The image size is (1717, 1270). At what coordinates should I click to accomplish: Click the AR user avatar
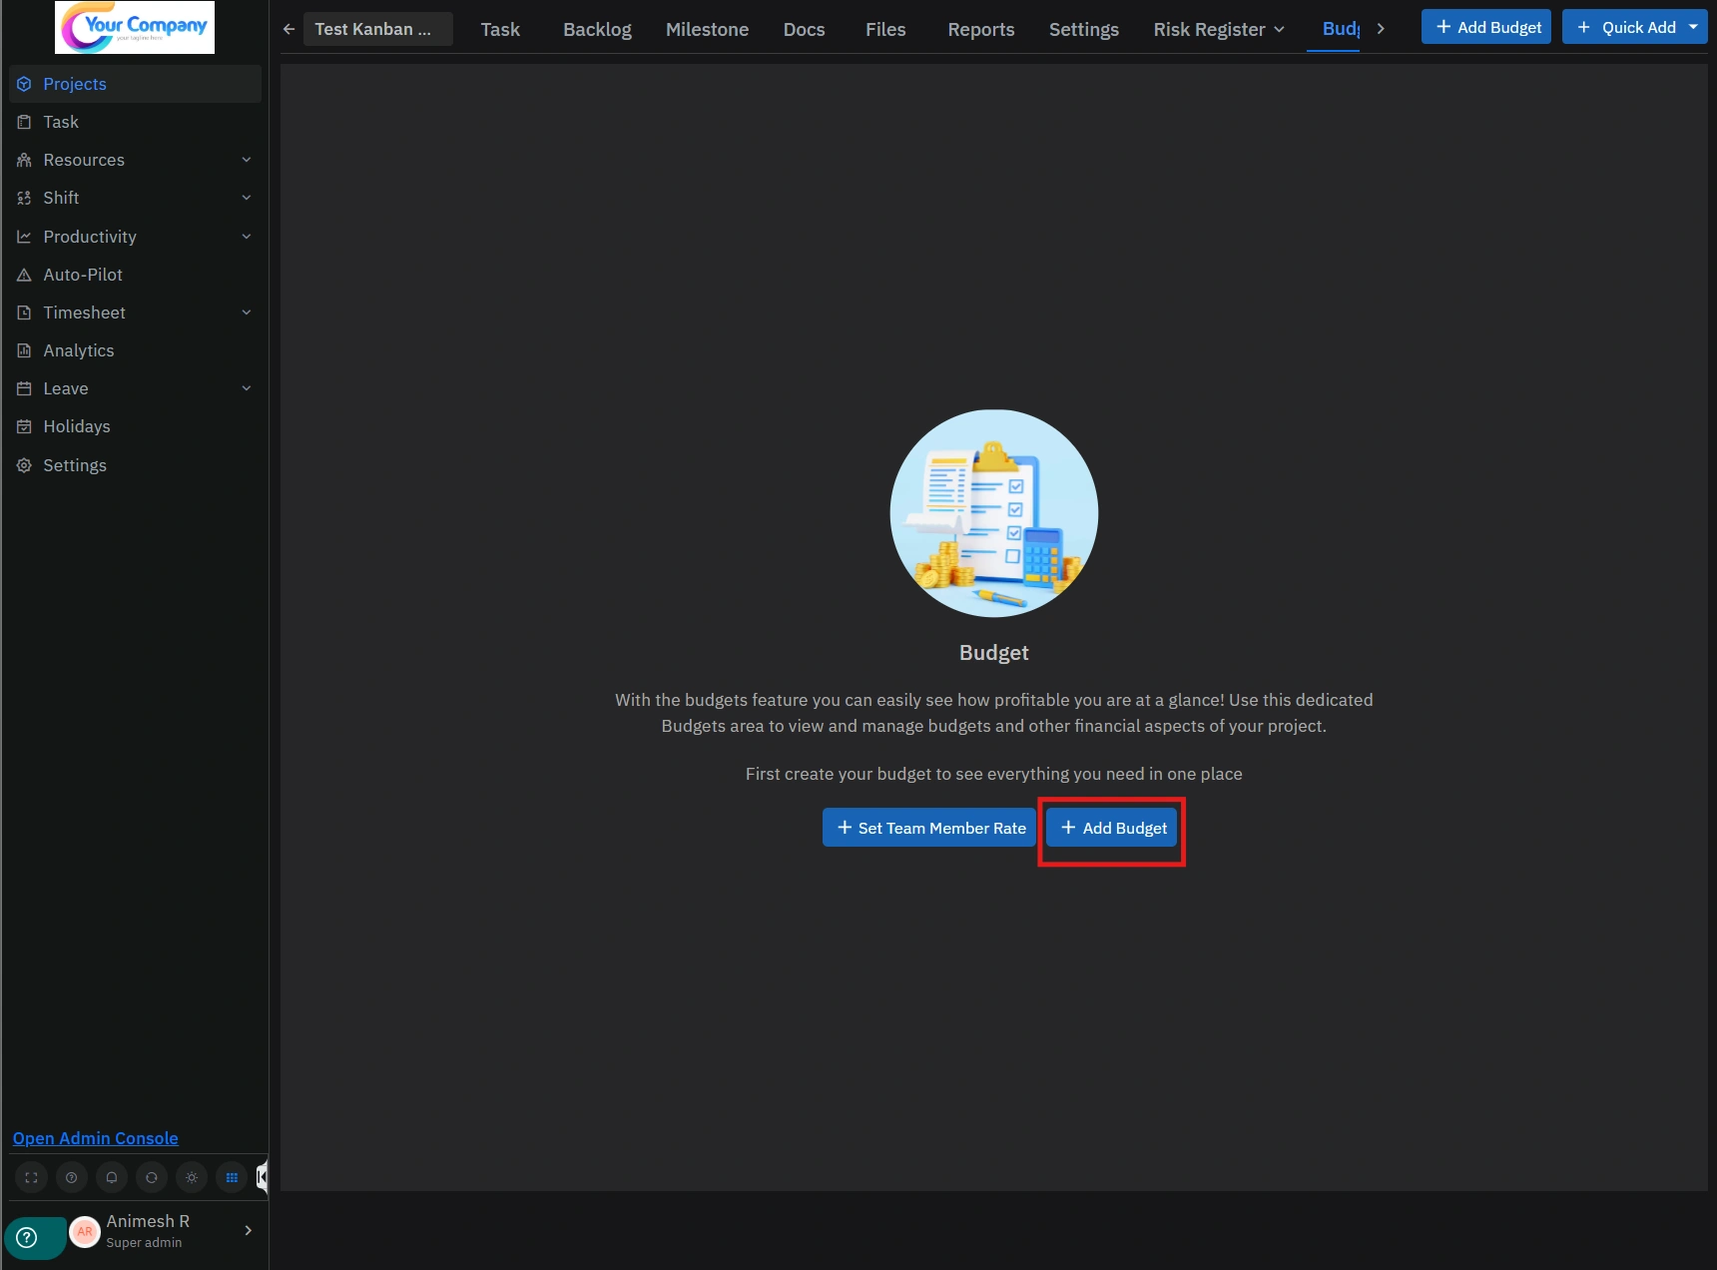point(85,1232)
